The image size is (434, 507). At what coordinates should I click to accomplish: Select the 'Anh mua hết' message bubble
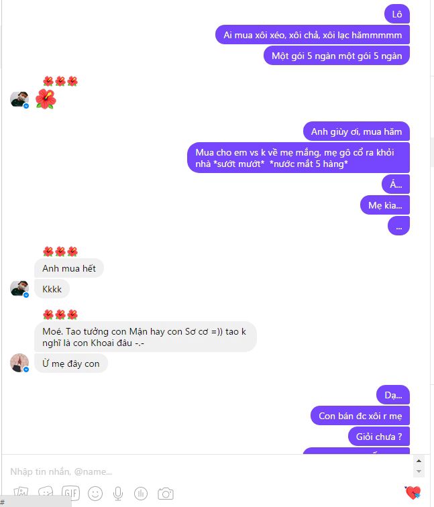tap(69, 268)
